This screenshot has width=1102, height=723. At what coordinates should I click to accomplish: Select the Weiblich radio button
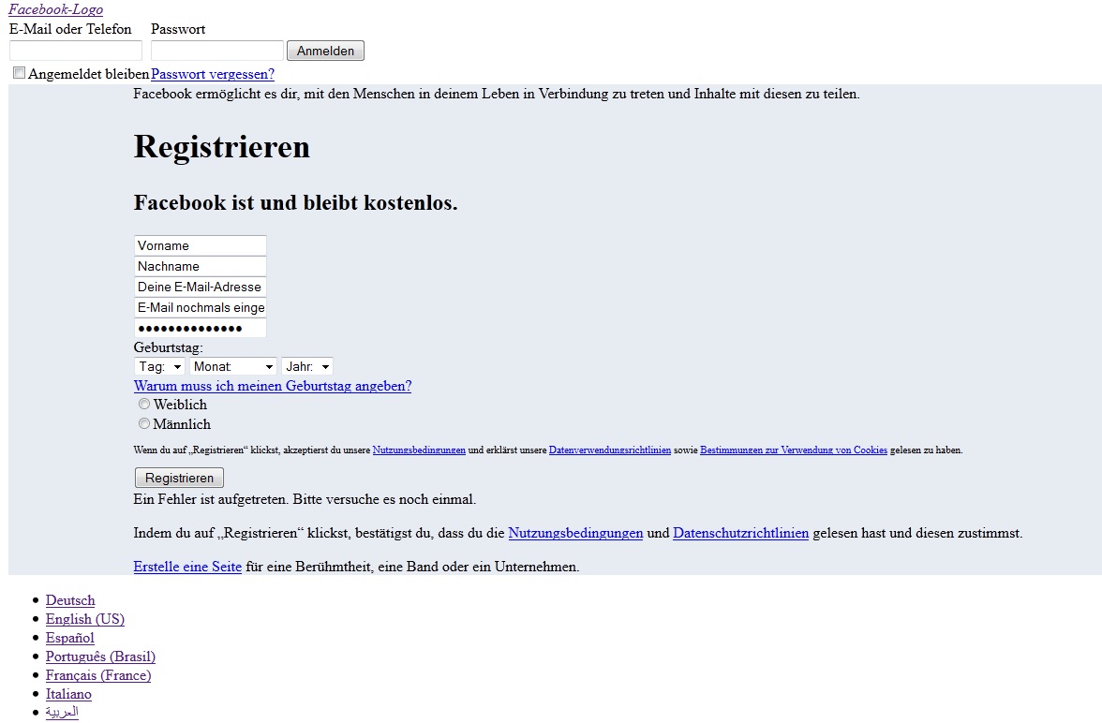click(x=144, y=404)
